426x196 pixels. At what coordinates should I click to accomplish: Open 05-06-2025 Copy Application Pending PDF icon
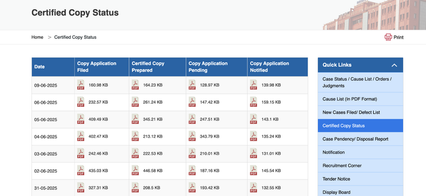click(192, 119)
